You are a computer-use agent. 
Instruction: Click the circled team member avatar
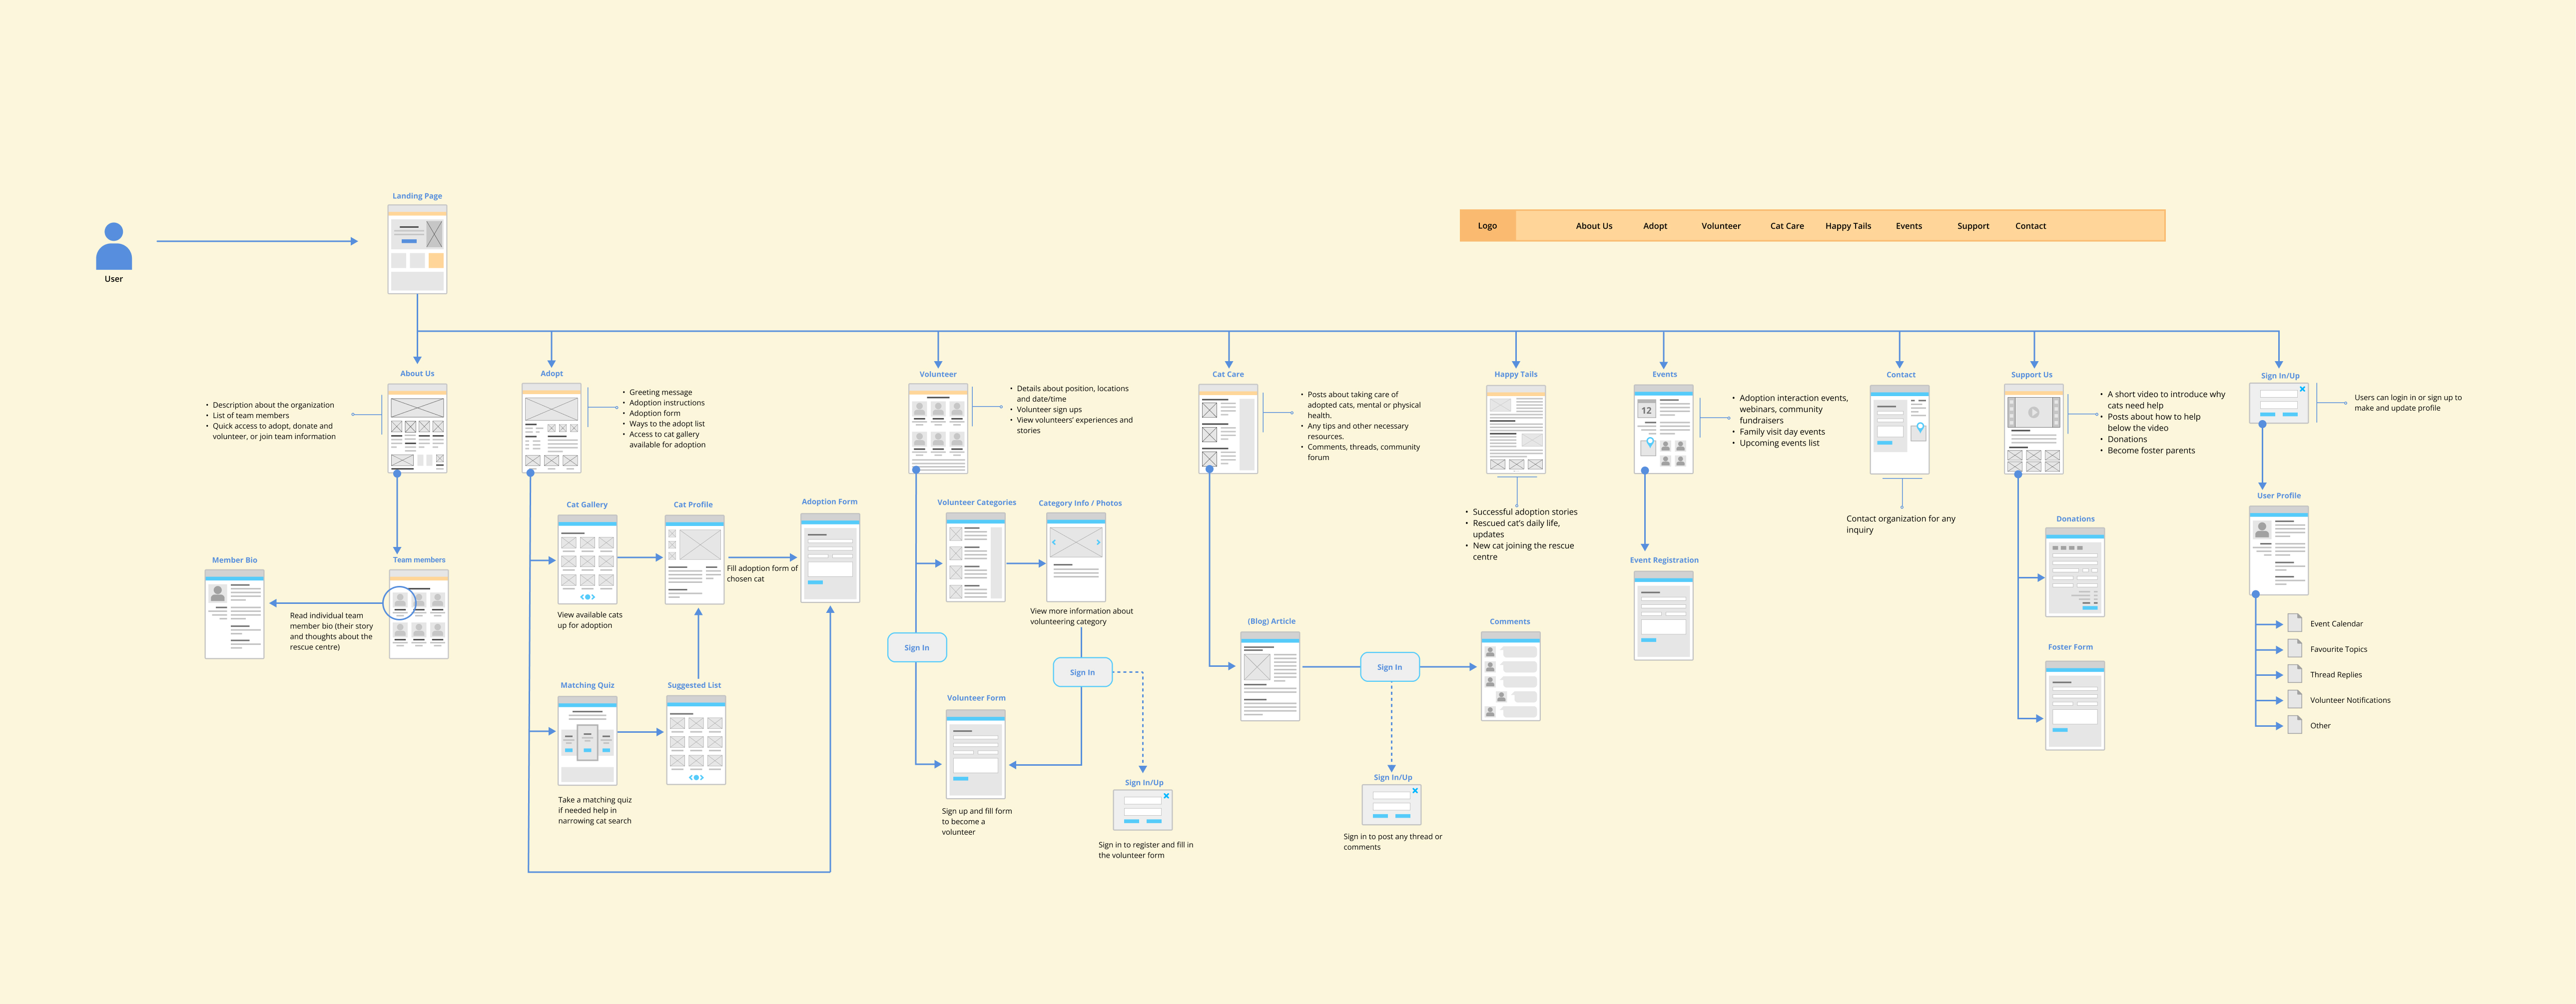400,602
